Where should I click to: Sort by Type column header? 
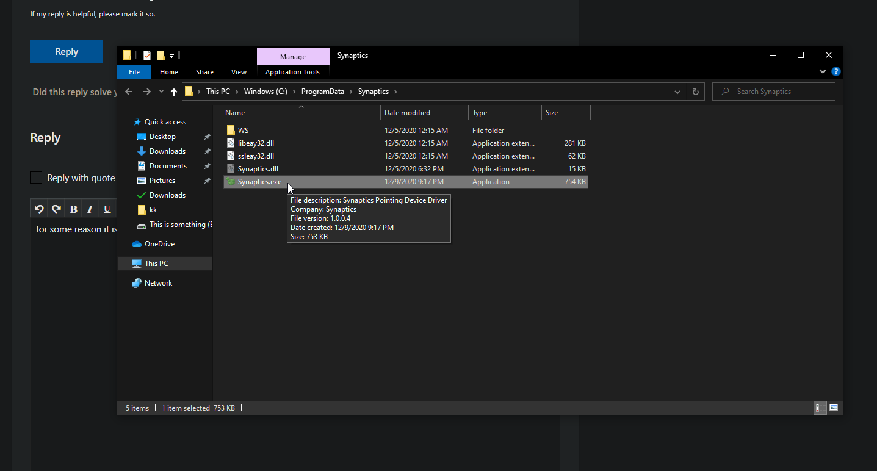(505, 113)
